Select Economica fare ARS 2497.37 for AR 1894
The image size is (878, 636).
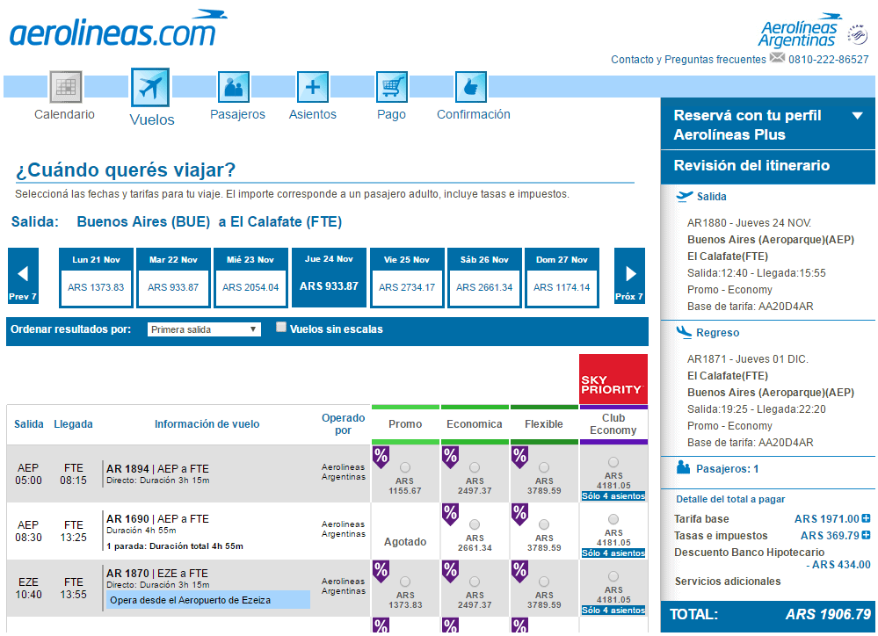click(475, 467)
